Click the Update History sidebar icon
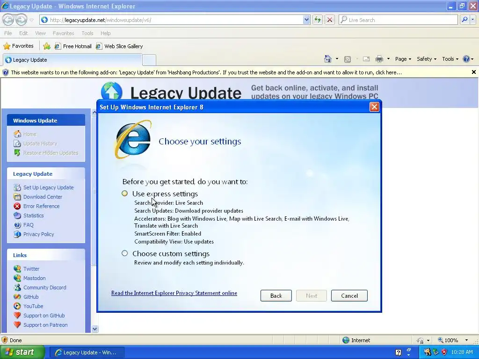Image resolution: width=479 pixels, height=359 pixels. point(17,144)
